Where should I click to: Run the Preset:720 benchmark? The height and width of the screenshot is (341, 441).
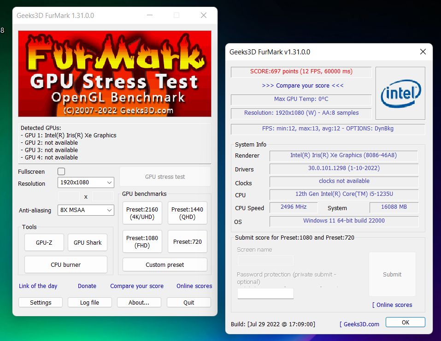click(187, 241)
